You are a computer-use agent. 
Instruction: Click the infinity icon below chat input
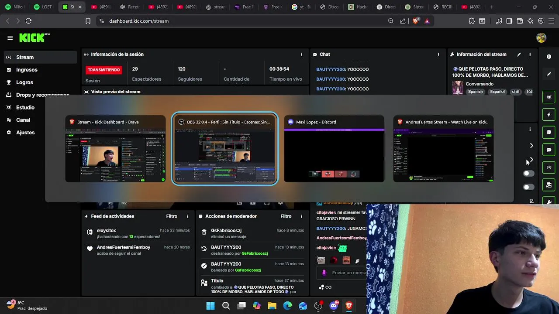[x=328, y=287]
